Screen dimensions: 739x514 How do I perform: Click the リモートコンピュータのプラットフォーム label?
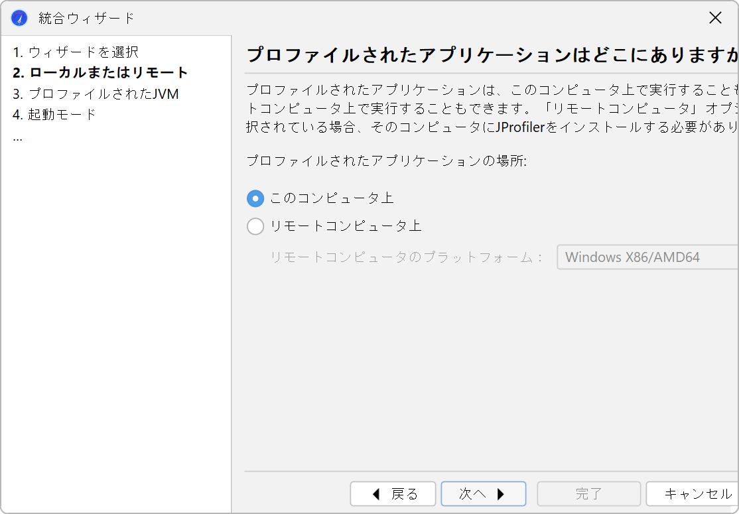point(407,257)
